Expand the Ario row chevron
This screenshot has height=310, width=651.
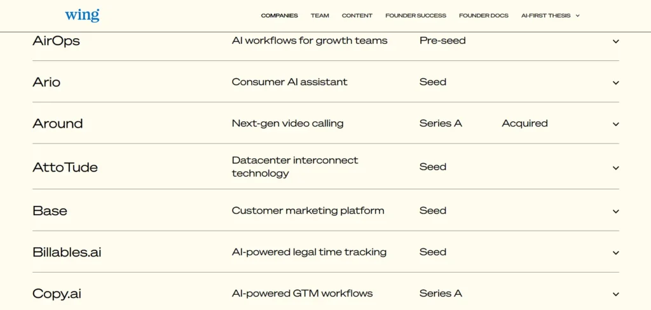tap(615, 83)
